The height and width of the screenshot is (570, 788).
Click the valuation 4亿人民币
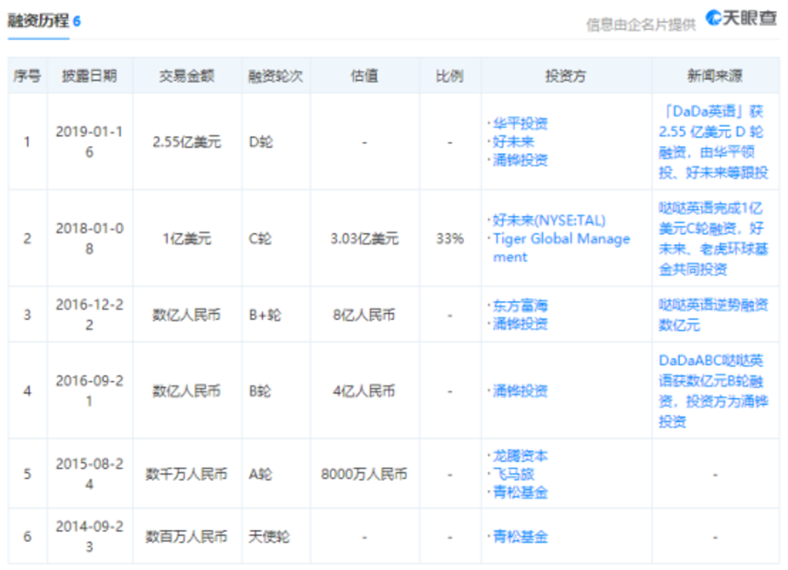(364, 391)
